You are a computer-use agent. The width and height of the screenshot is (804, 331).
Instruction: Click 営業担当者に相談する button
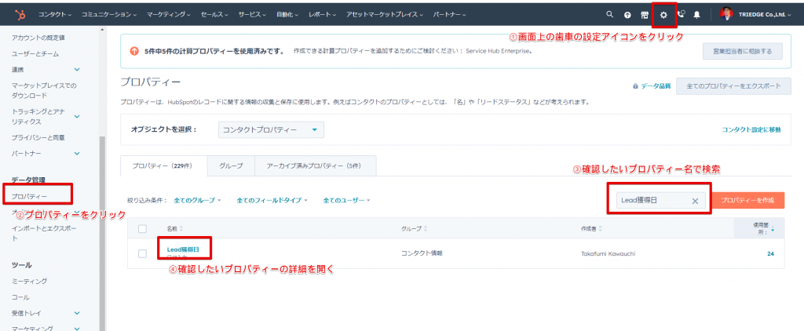point(743,51)
